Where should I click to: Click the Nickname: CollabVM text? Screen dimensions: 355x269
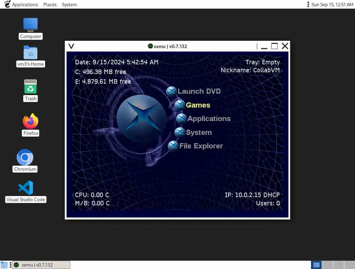coord(250,70)
